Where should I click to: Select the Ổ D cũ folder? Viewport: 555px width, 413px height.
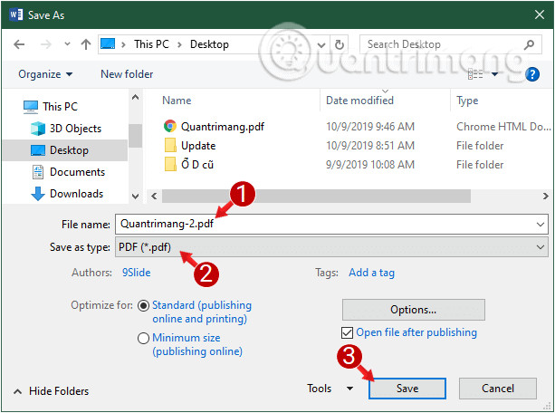197,165
